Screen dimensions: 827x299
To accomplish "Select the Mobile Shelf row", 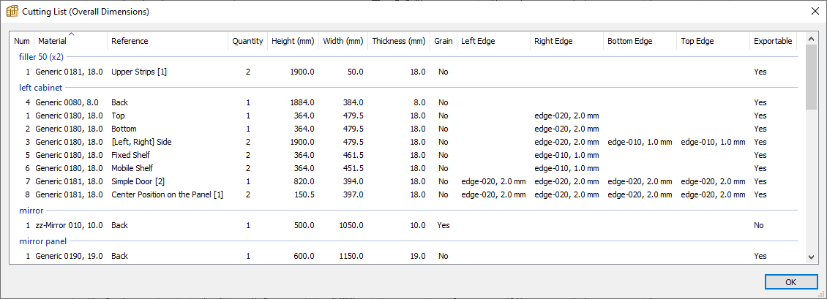I will tap(133, 168).
